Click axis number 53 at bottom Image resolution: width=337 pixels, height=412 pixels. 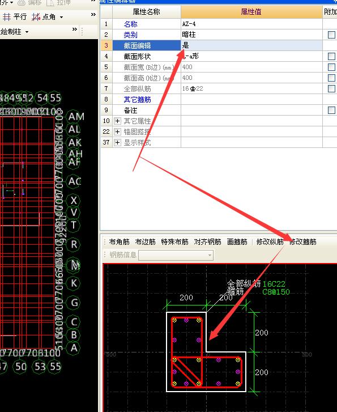coord(40,367)
